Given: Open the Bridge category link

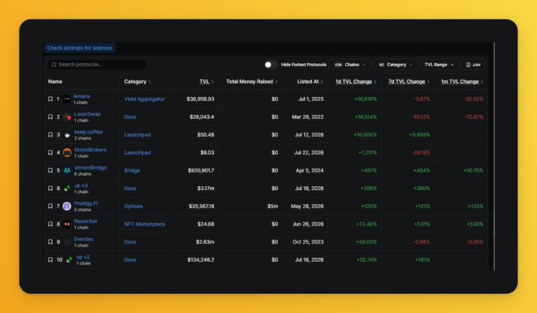Looking at the screenshot, I should tap(132, 170).
